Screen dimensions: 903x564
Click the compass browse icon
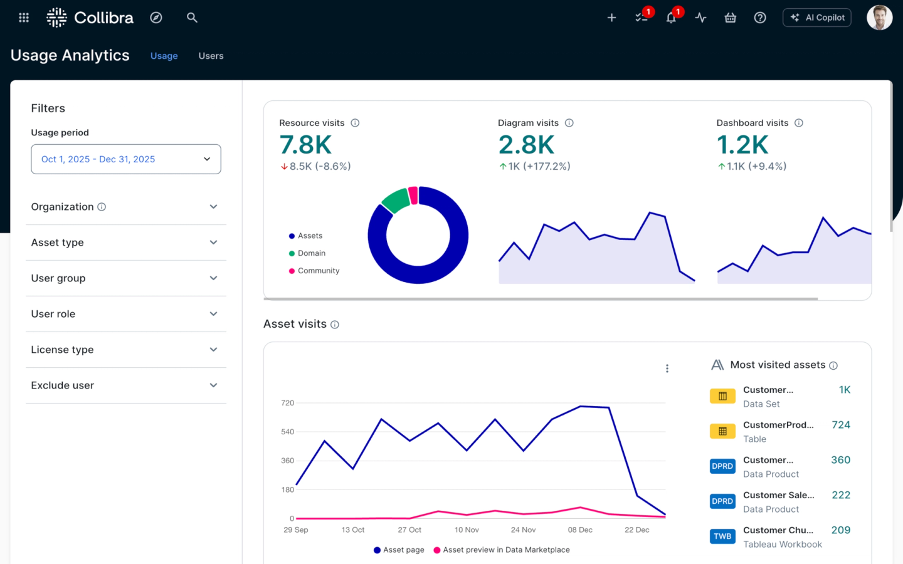[x=156, y=18]
